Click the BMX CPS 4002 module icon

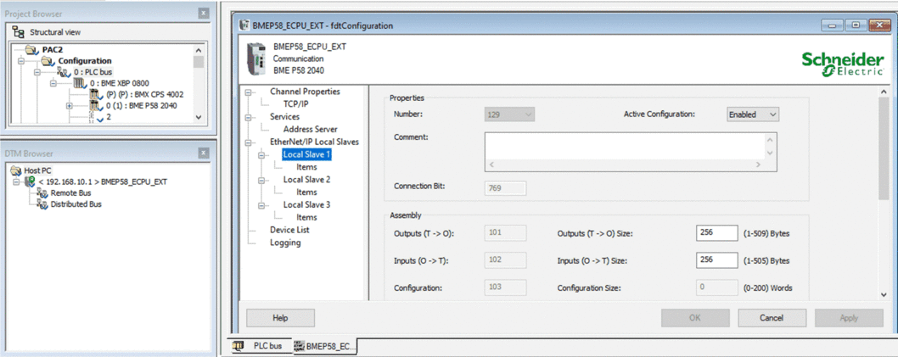tap(97, 94)
